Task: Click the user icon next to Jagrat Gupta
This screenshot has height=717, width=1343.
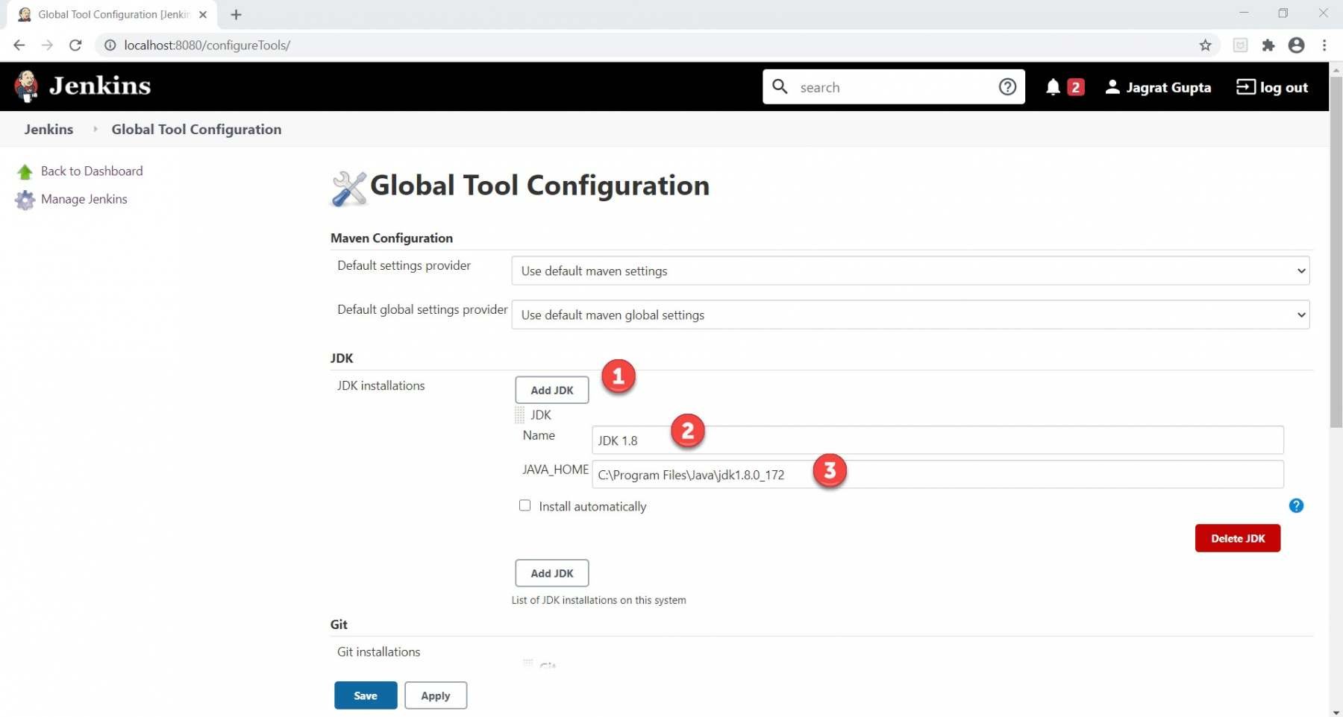Action: [x=1112, y=87]
